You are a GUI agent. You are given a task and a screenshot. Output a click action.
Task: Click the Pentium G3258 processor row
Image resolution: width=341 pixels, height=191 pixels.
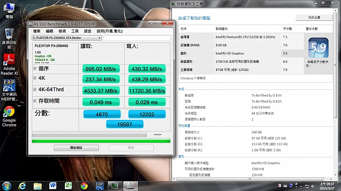click(x=241, y=37)
